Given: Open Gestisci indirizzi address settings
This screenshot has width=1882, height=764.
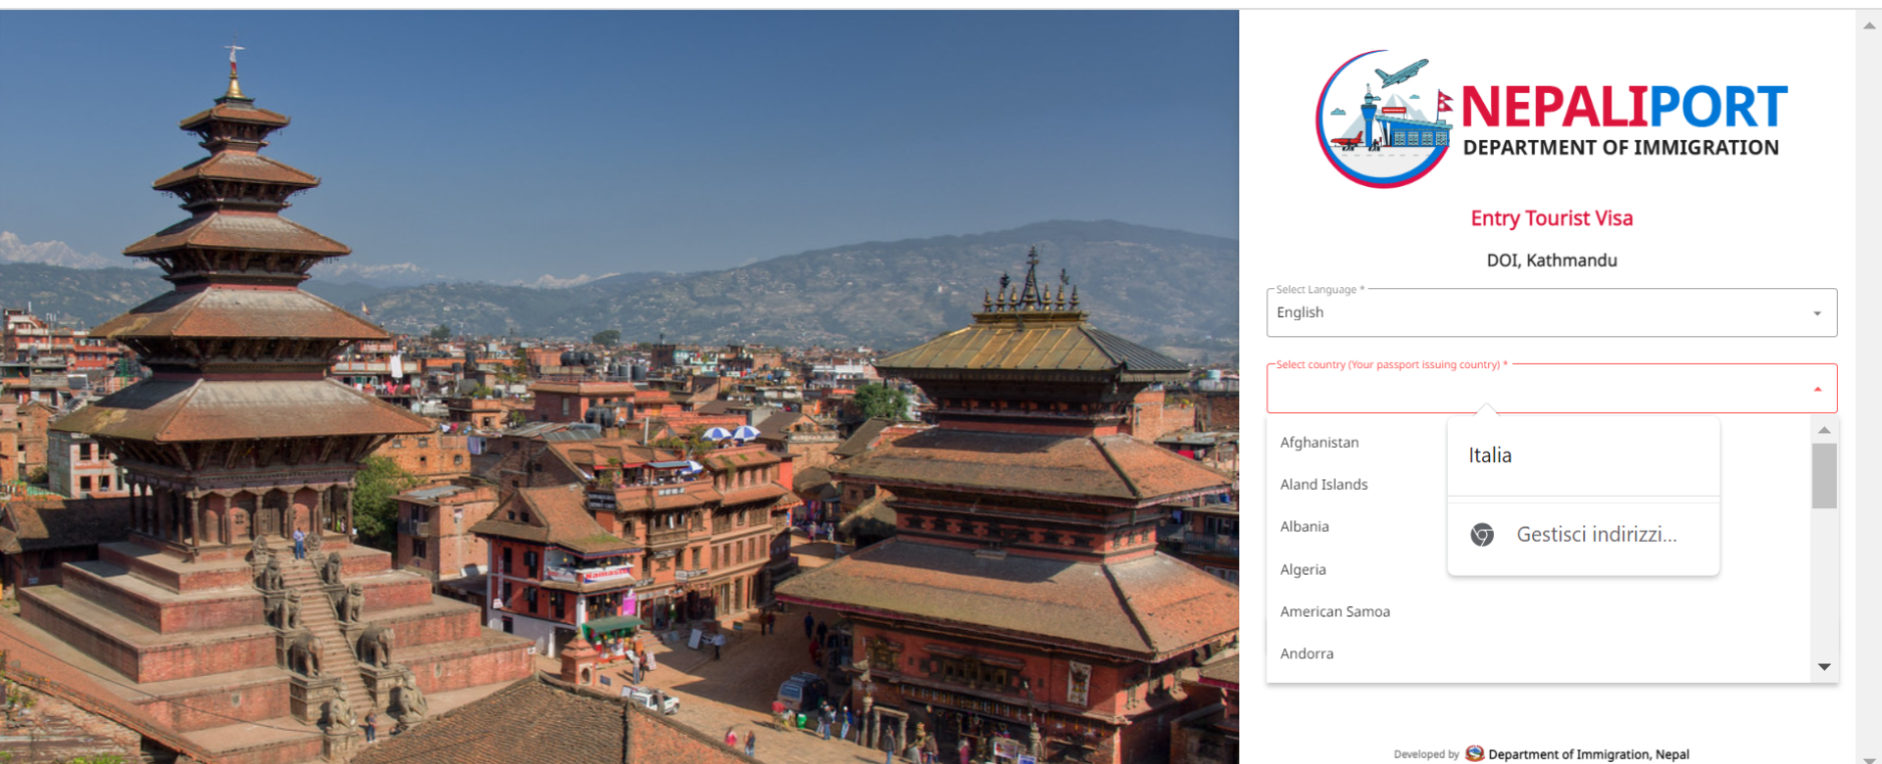Looking at the screenshot, I should [1583, 535].
